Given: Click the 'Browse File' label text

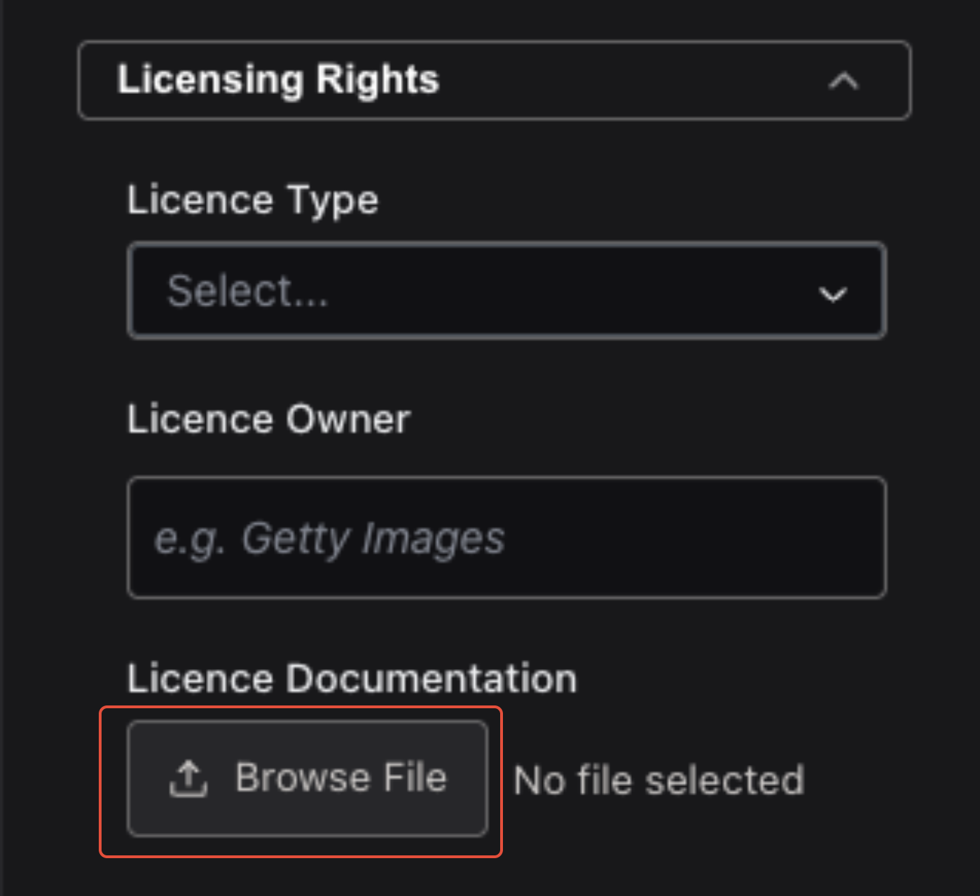Looking at the screenshot, I should point(341,778).
